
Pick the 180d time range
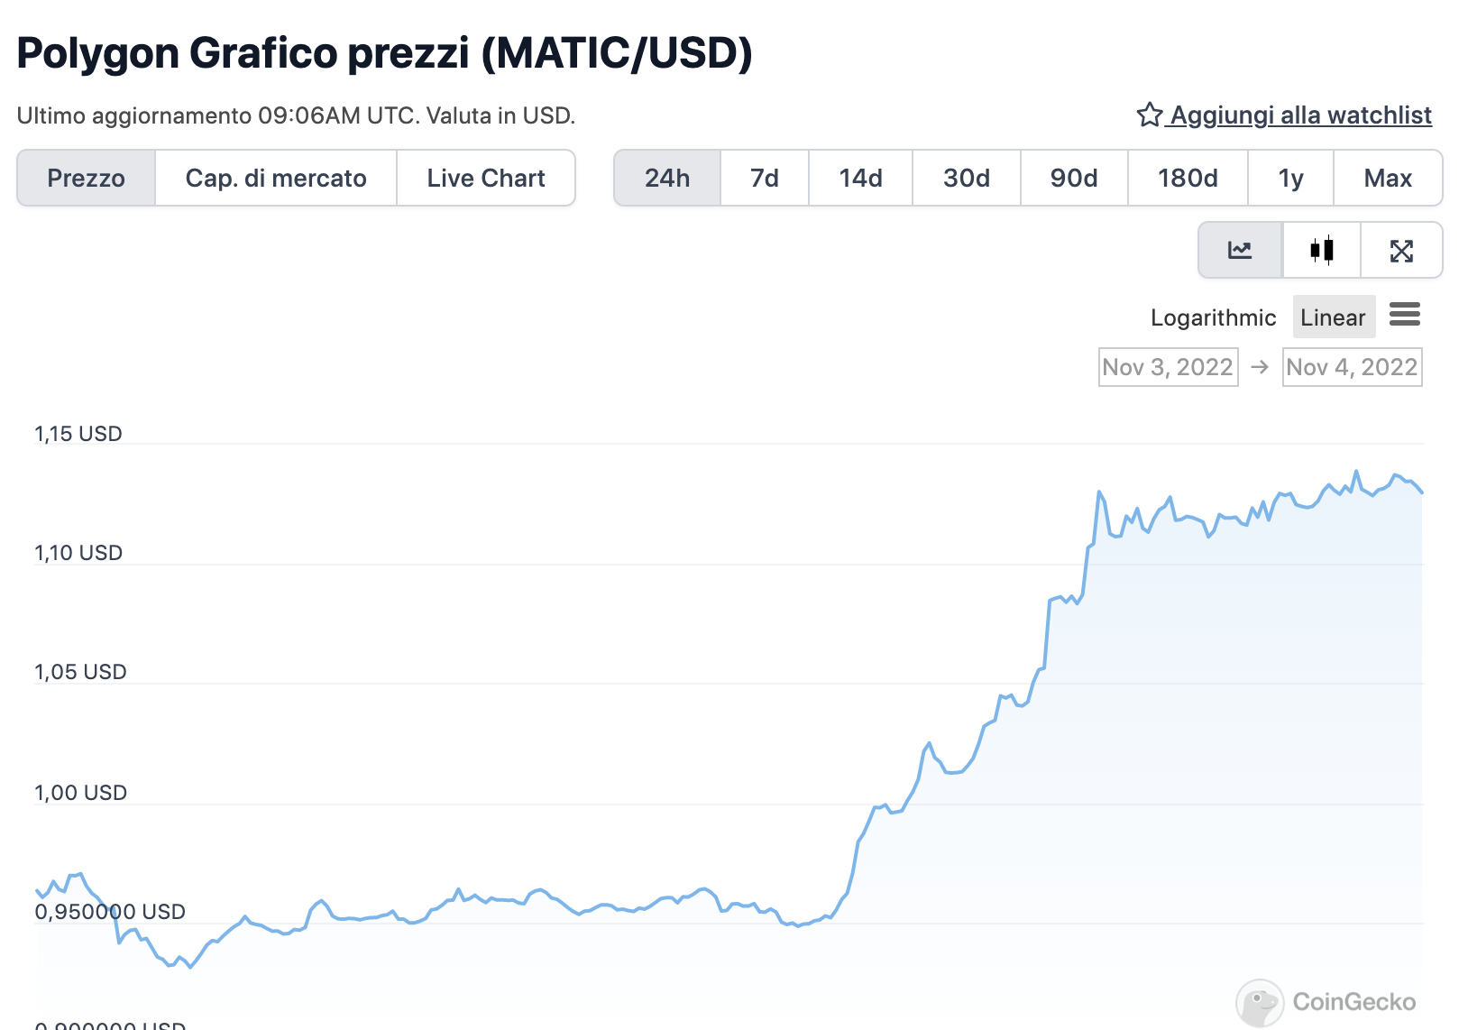tap(1188, 178)
